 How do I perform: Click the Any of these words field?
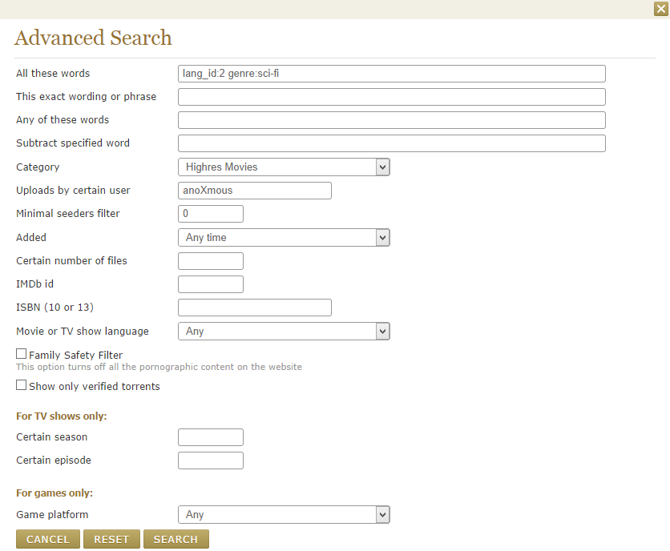pyautogui.click(x=391, y=120)
